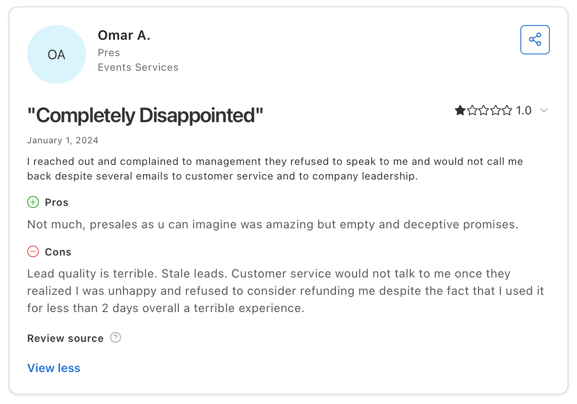Screen dimensions: 577x404
Task: Click the "Completely Disappointed" review title
Action: coord(145,115)
